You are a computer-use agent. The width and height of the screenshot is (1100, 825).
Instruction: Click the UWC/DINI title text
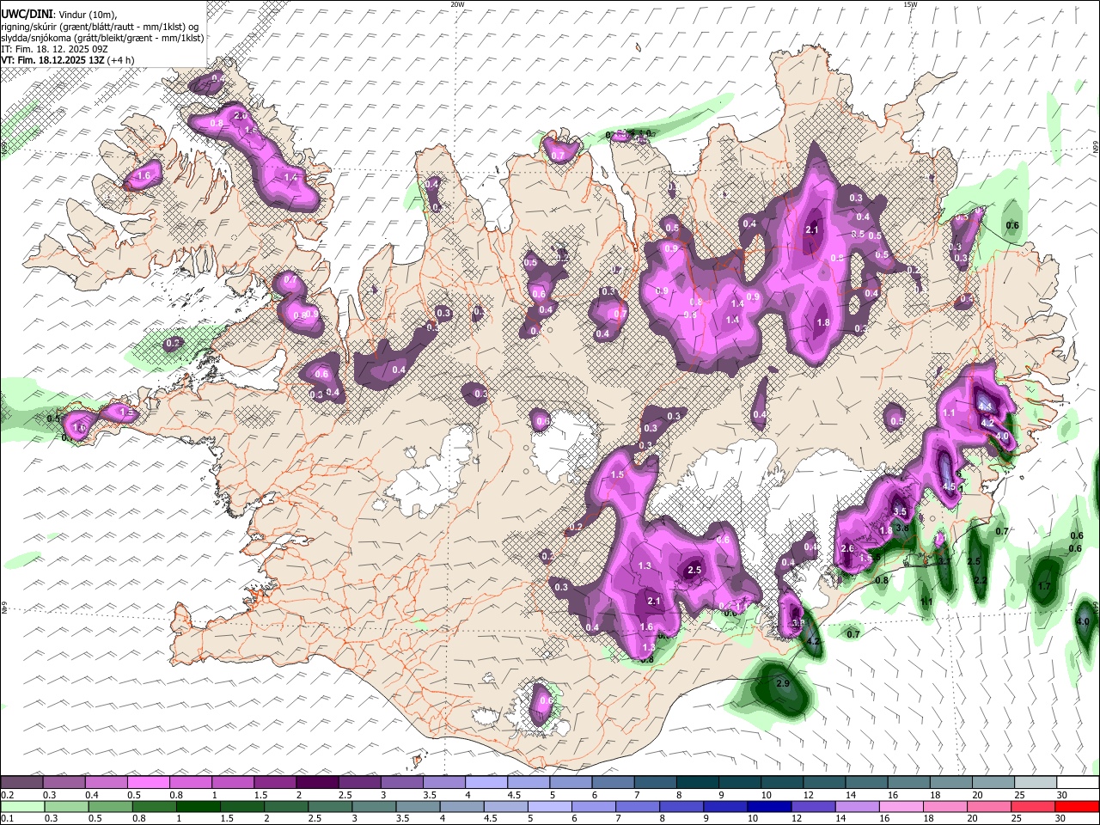click(26, 15)
